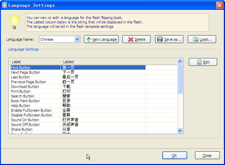Click the 帮助 labled cell
This screenshot has height=165, width=225.
[x=103, y=106]
